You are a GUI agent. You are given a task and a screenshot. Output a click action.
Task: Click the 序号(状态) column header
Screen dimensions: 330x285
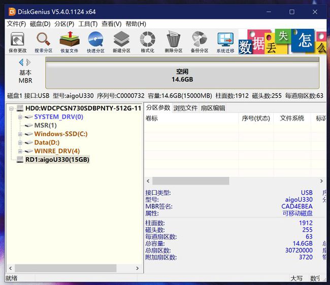256,118
